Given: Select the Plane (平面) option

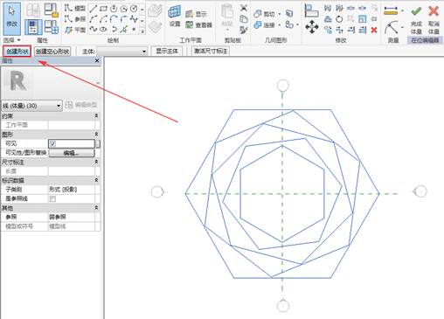Looking at the screenshot, I should coord(75,30).
